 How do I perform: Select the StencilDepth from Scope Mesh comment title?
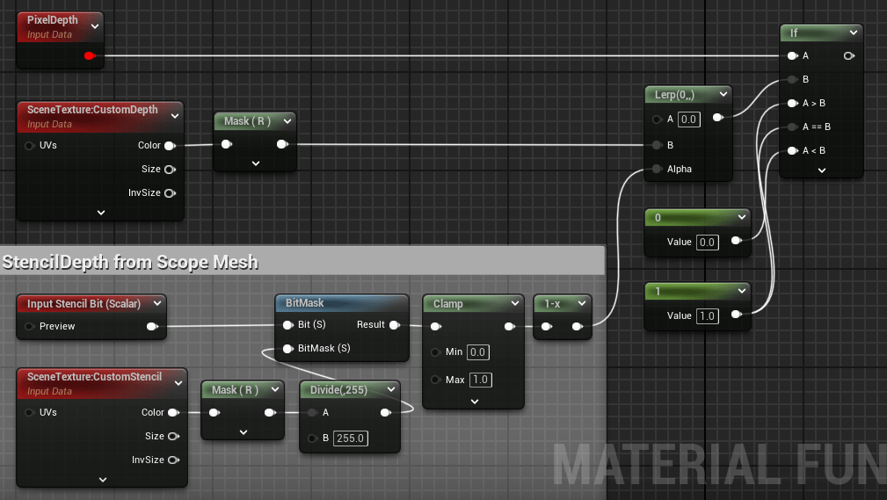pos(130,262)
